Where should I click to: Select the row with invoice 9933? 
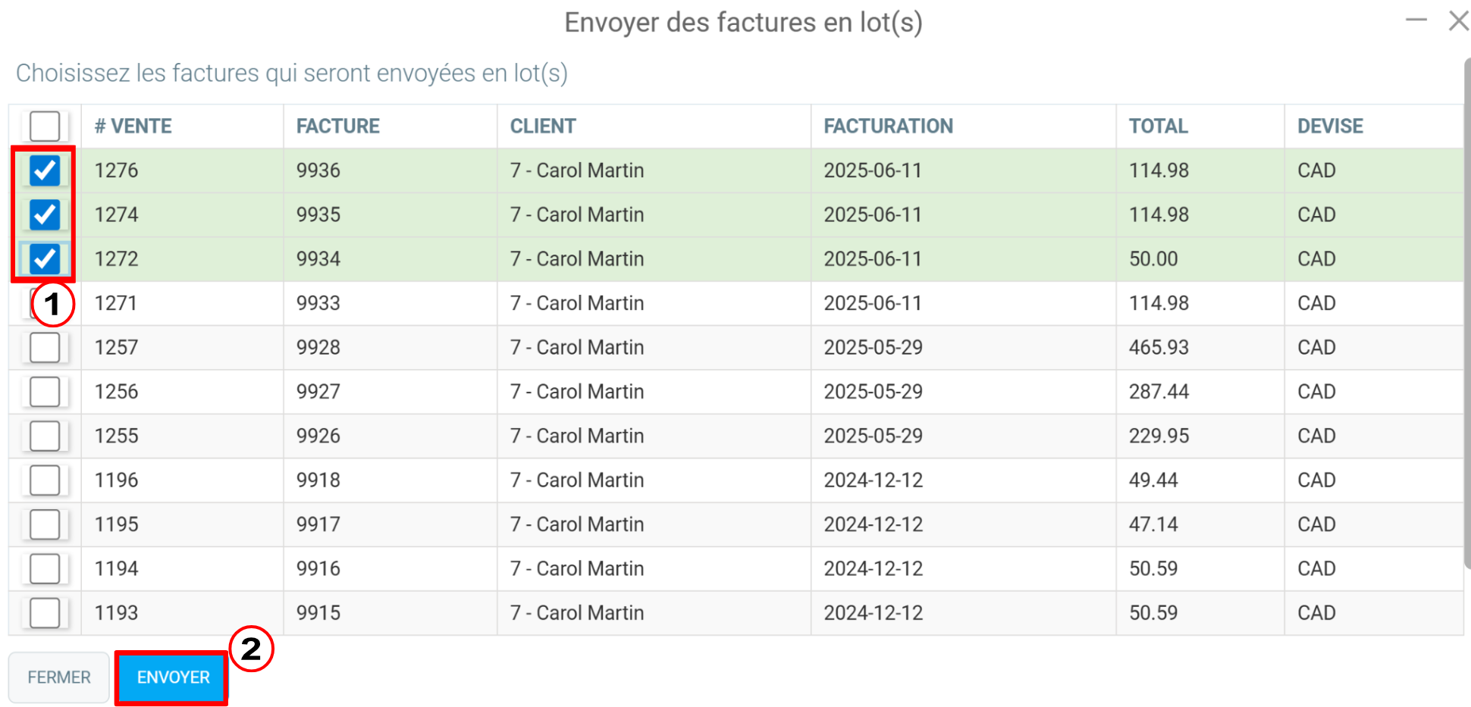click(735, 303)
